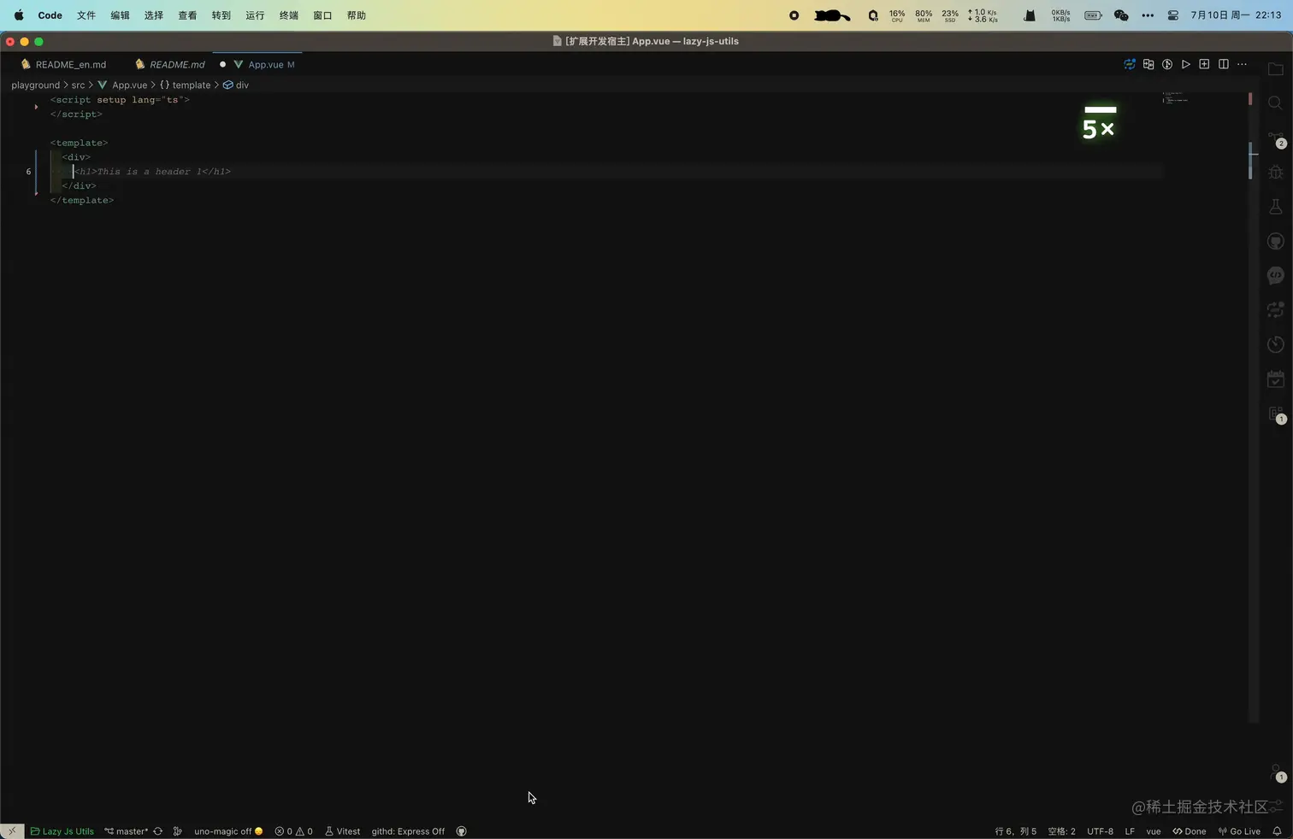
Task: Toggle githd: Express Off in the status bar
Action: pyautogui.click(x=408, y=830)
